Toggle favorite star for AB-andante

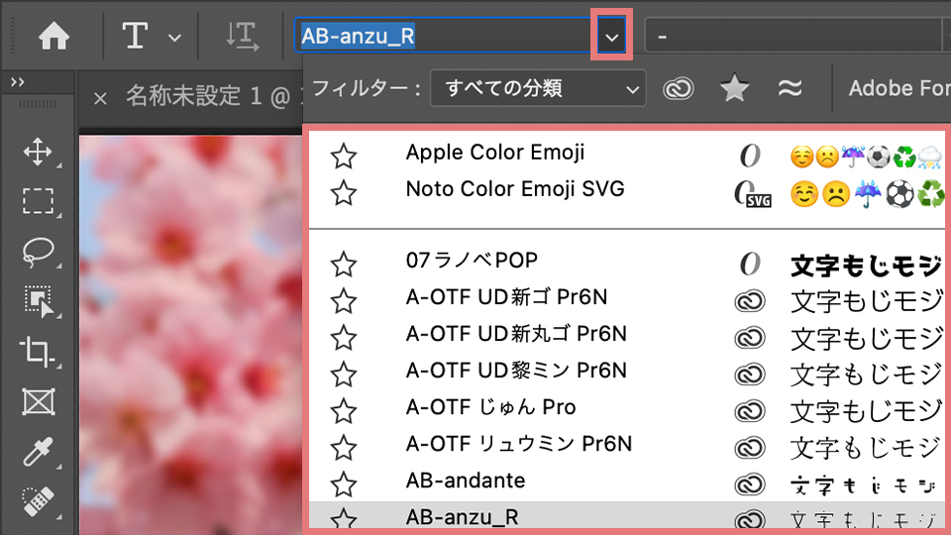click(x=344, y=482)
